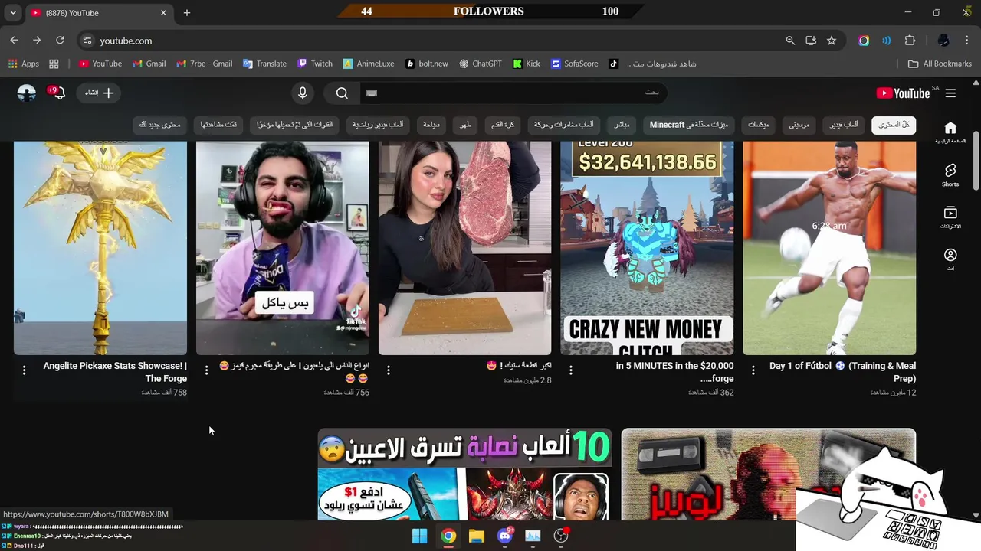
Task: Open the Home sidebar icon
Action: click(950, 132)
